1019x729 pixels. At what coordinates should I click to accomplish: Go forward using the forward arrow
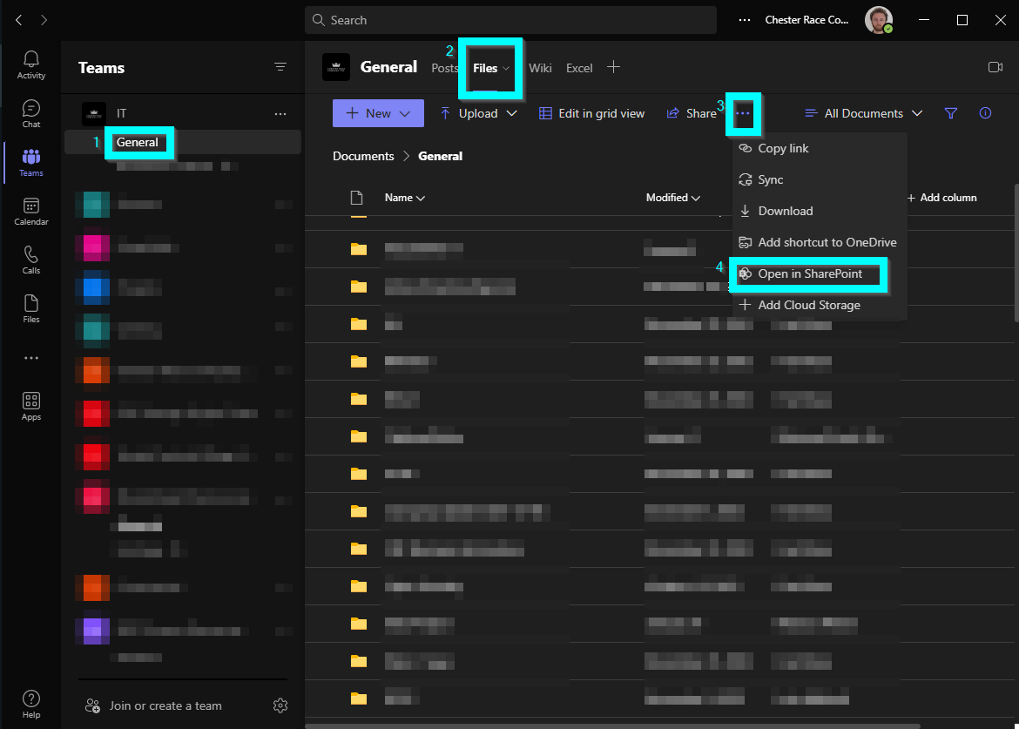pyautogui.click(x=44, y=20)
